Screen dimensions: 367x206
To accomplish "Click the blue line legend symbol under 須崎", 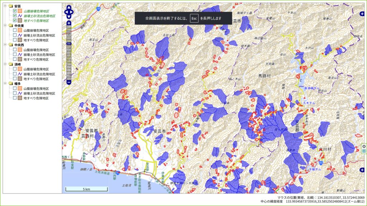I will [19, 74].
